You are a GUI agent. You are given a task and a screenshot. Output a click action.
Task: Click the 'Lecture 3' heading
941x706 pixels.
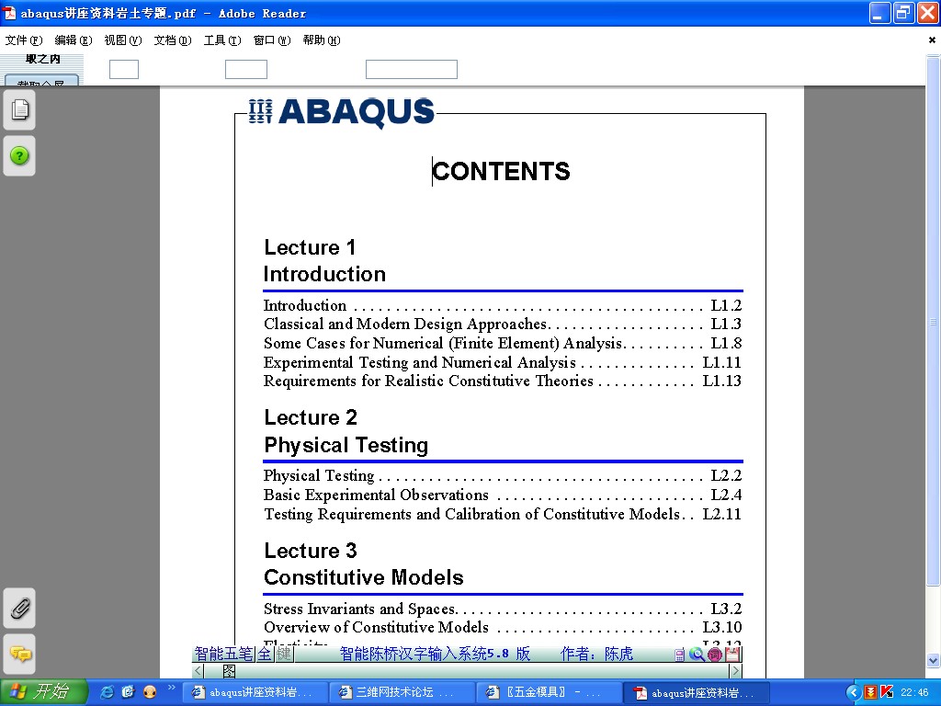[311, 551]
